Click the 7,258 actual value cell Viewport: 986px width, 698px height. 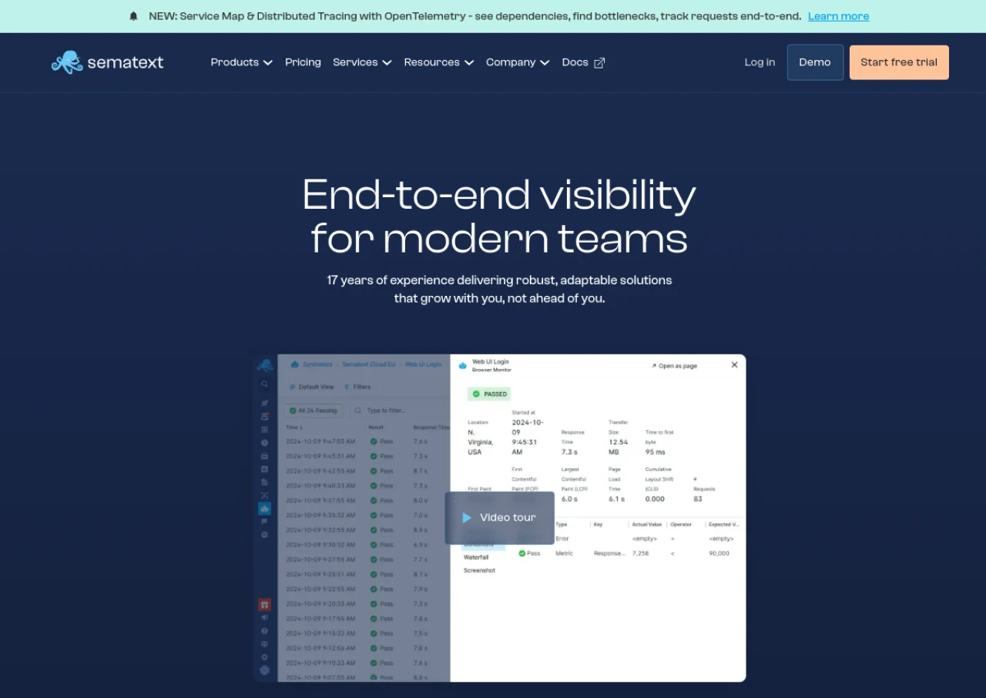641,553
